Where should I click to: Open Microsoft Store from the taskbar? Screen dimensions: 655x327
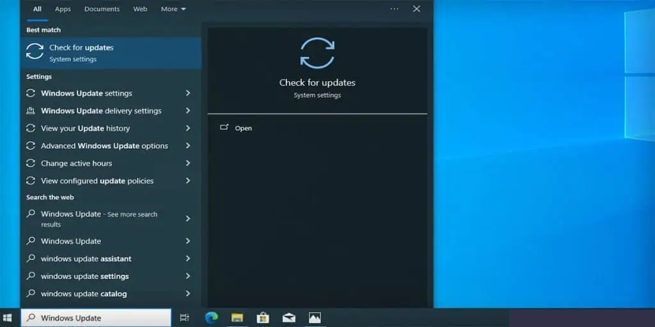tap(263, 317)
